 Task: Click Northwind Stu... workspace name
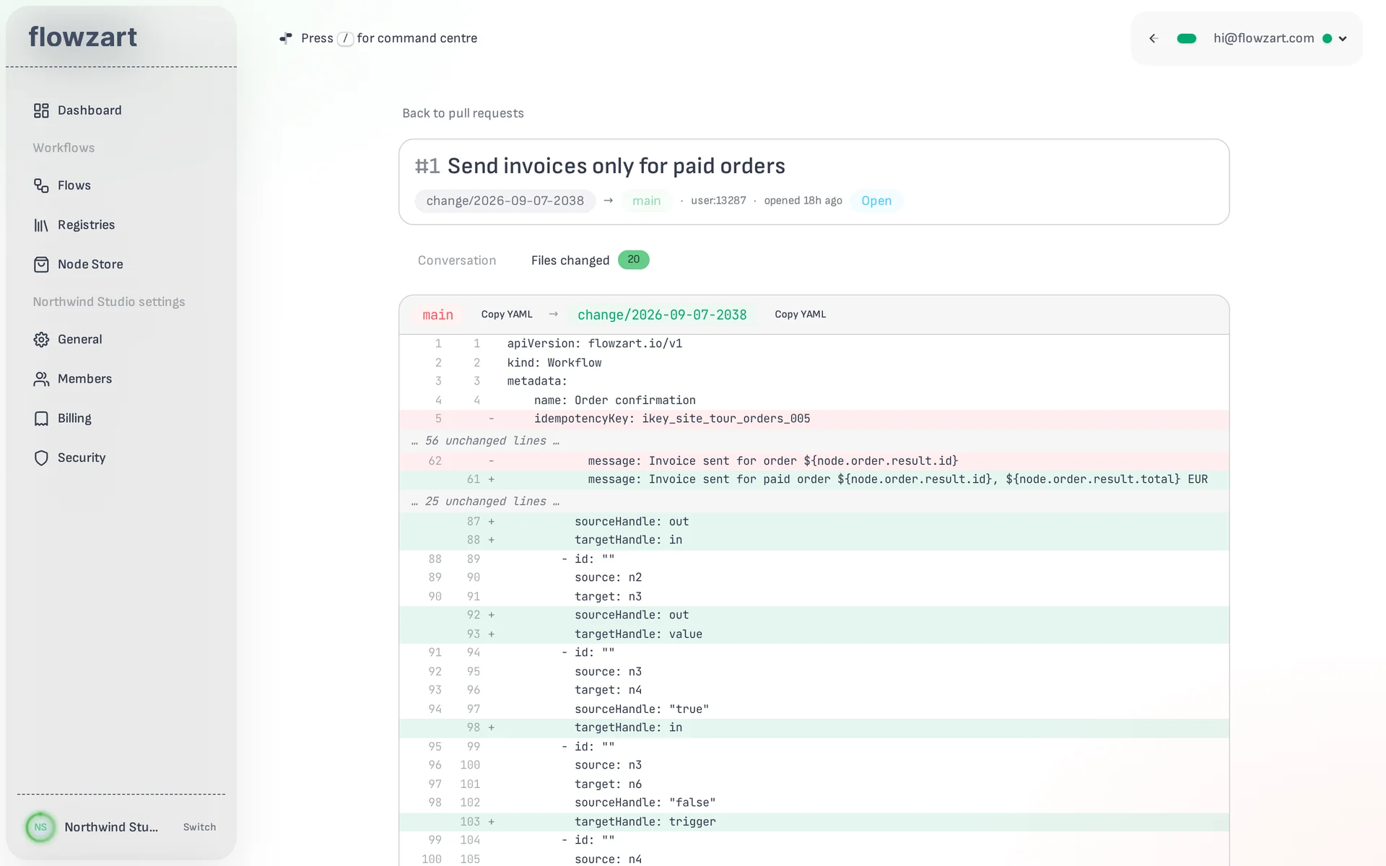[111, 827]
